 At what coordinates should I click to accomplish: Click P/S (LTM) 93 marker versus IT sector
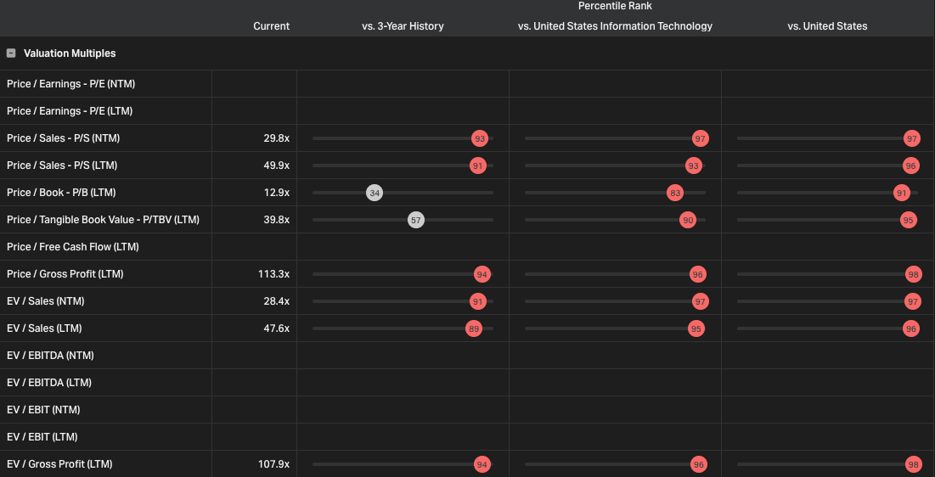(x=693, y=166)
